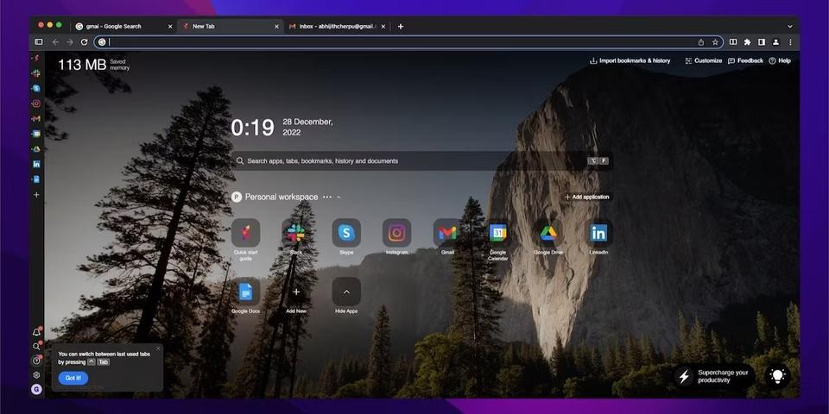This screenshot has width=829, height=414.
Task: Switch to the New Tab tab
Action: coord(230,27)
